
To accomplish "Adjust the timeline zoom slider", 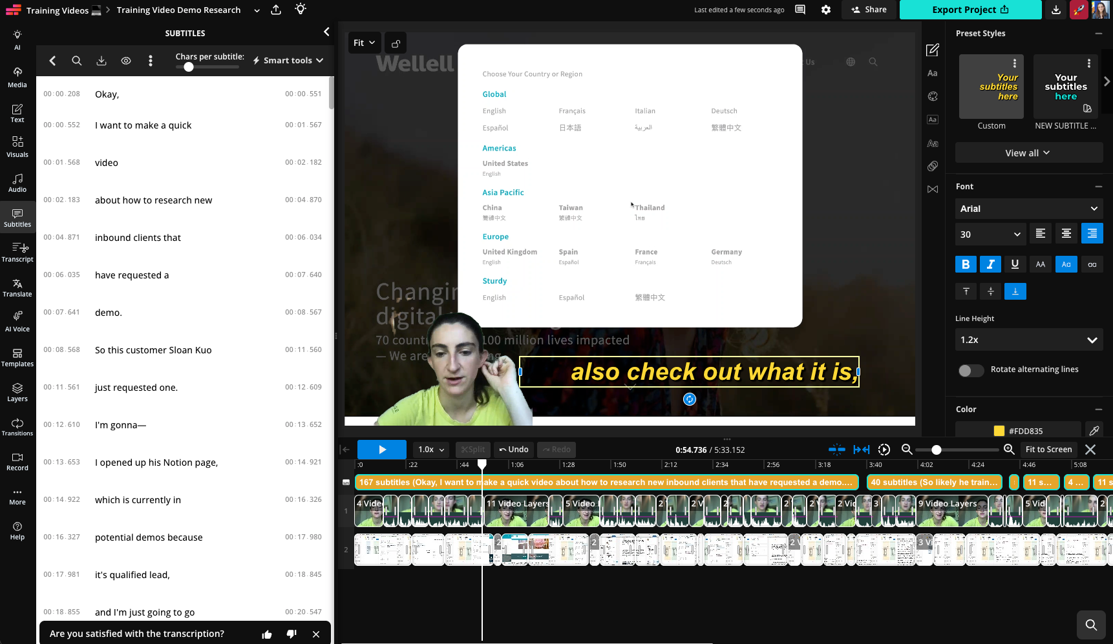I will tap(937, 450).
